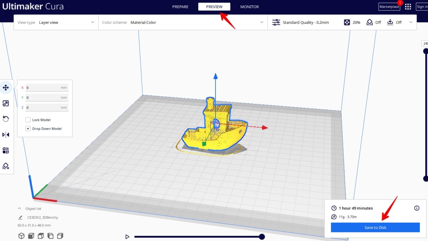Open the Marketplace

[x=389, y=7]
